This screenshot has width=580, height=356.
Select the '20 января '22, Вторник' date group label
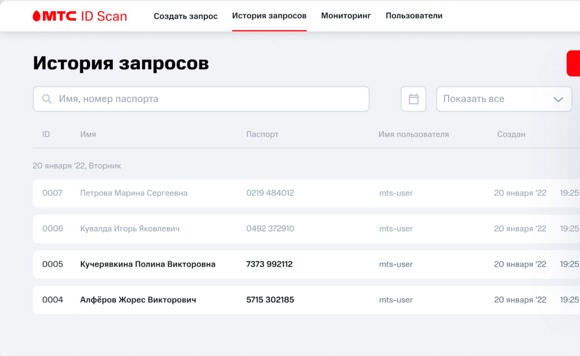click(x=77, y=166)
